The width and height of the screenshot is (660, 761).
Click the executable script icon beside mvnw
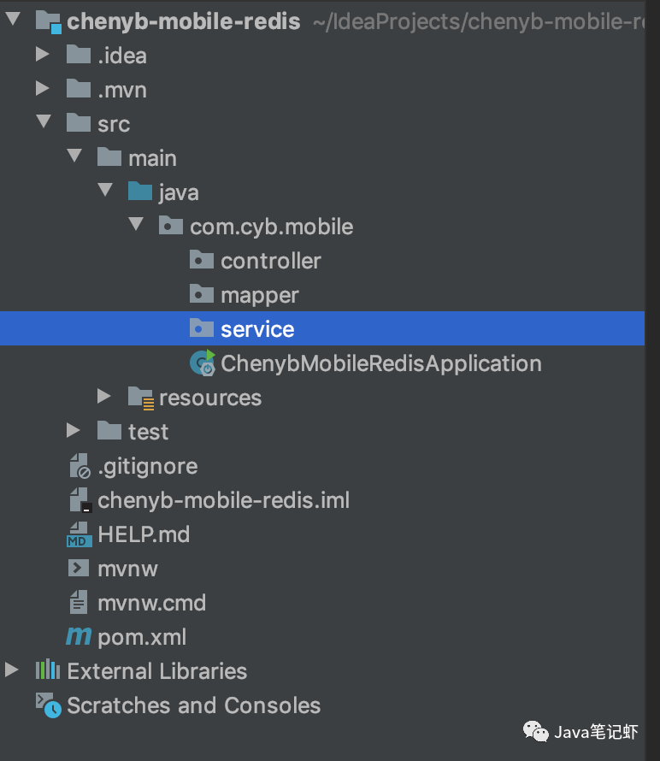(x=78, y=568)
